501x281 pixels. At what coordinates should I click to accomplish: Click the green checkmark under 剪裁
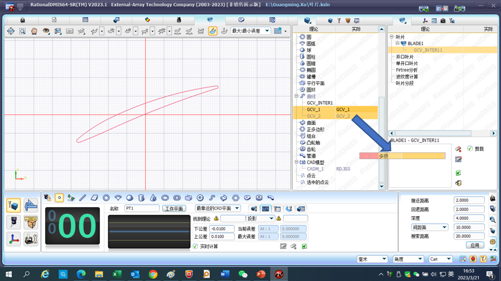458,173
